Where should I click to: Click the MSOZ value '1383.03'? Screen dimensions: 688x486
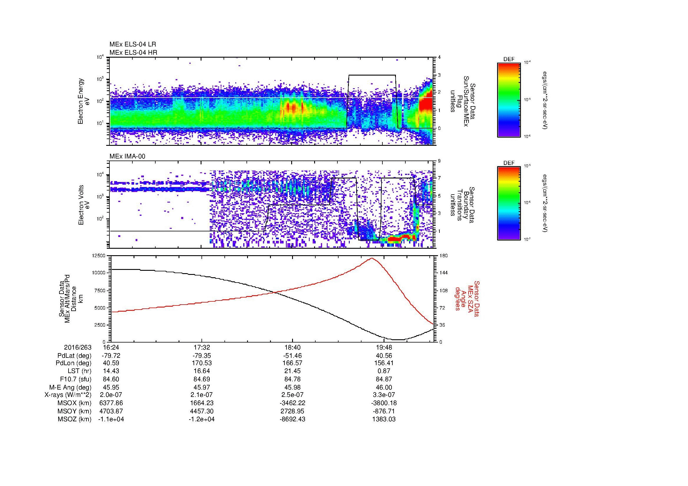[x=384, y=419]
